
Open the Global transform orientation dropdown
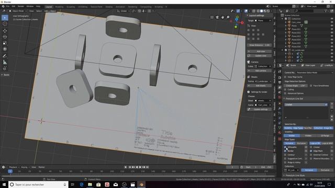[x=123, y=11]
